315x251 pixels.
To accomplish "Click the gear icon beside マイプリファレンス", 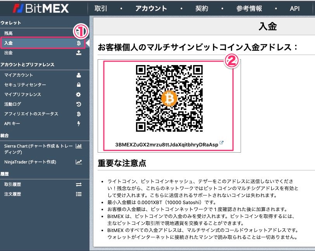I will coord(79,95).
